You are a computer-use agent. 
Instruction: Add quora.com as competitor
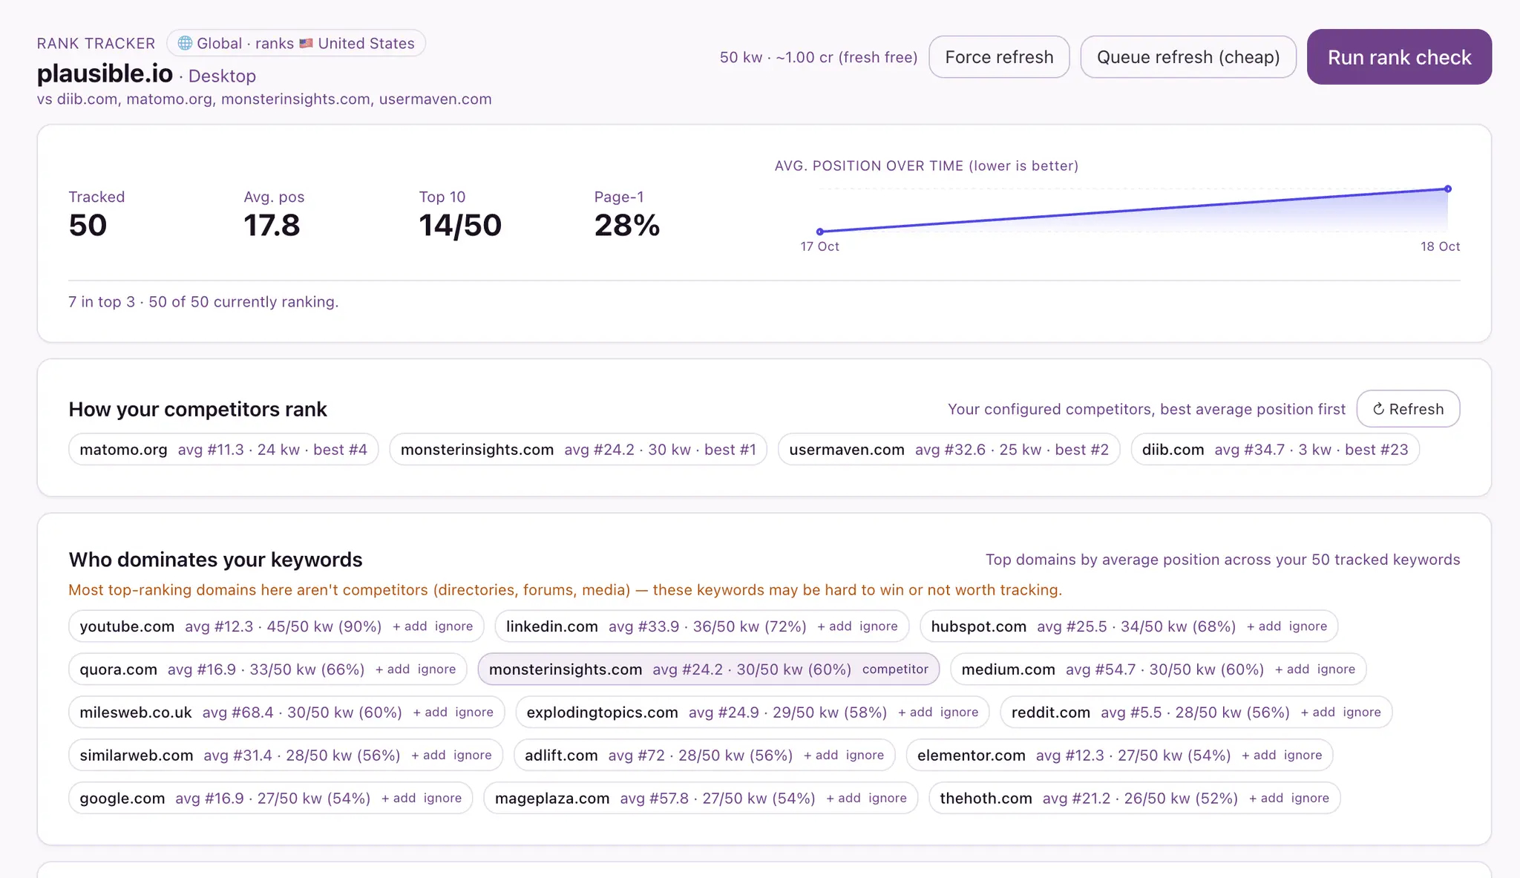coord(393,669)
